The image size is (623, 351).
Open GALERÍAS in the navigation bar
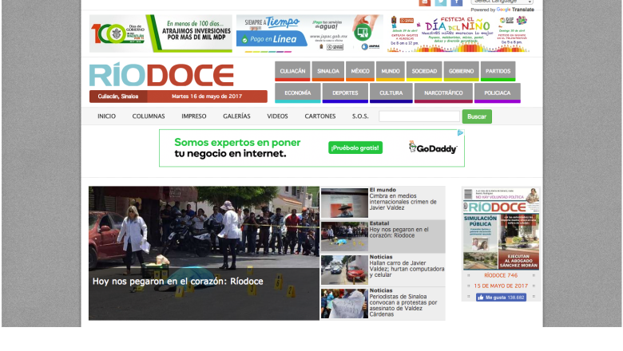[236, 116]
